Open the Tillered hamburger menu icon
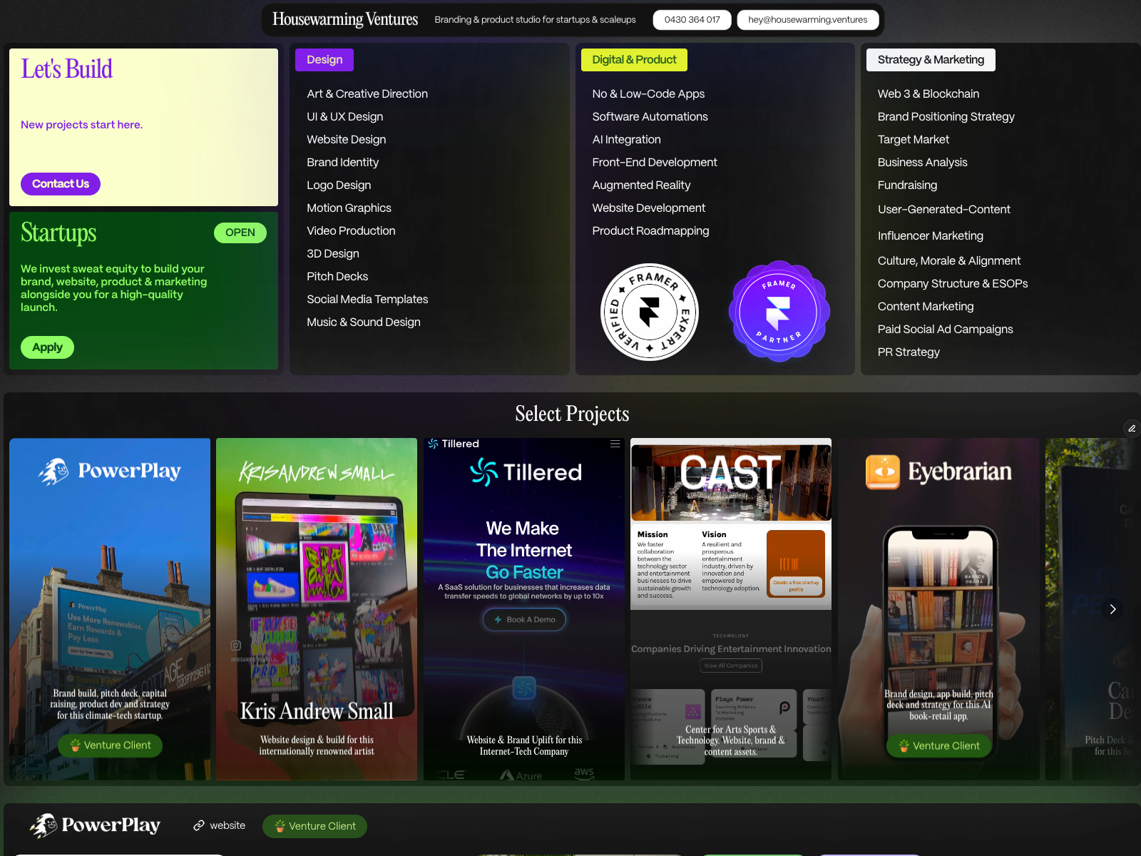This screenshot has width=1141, height=856. click(615, 444)
